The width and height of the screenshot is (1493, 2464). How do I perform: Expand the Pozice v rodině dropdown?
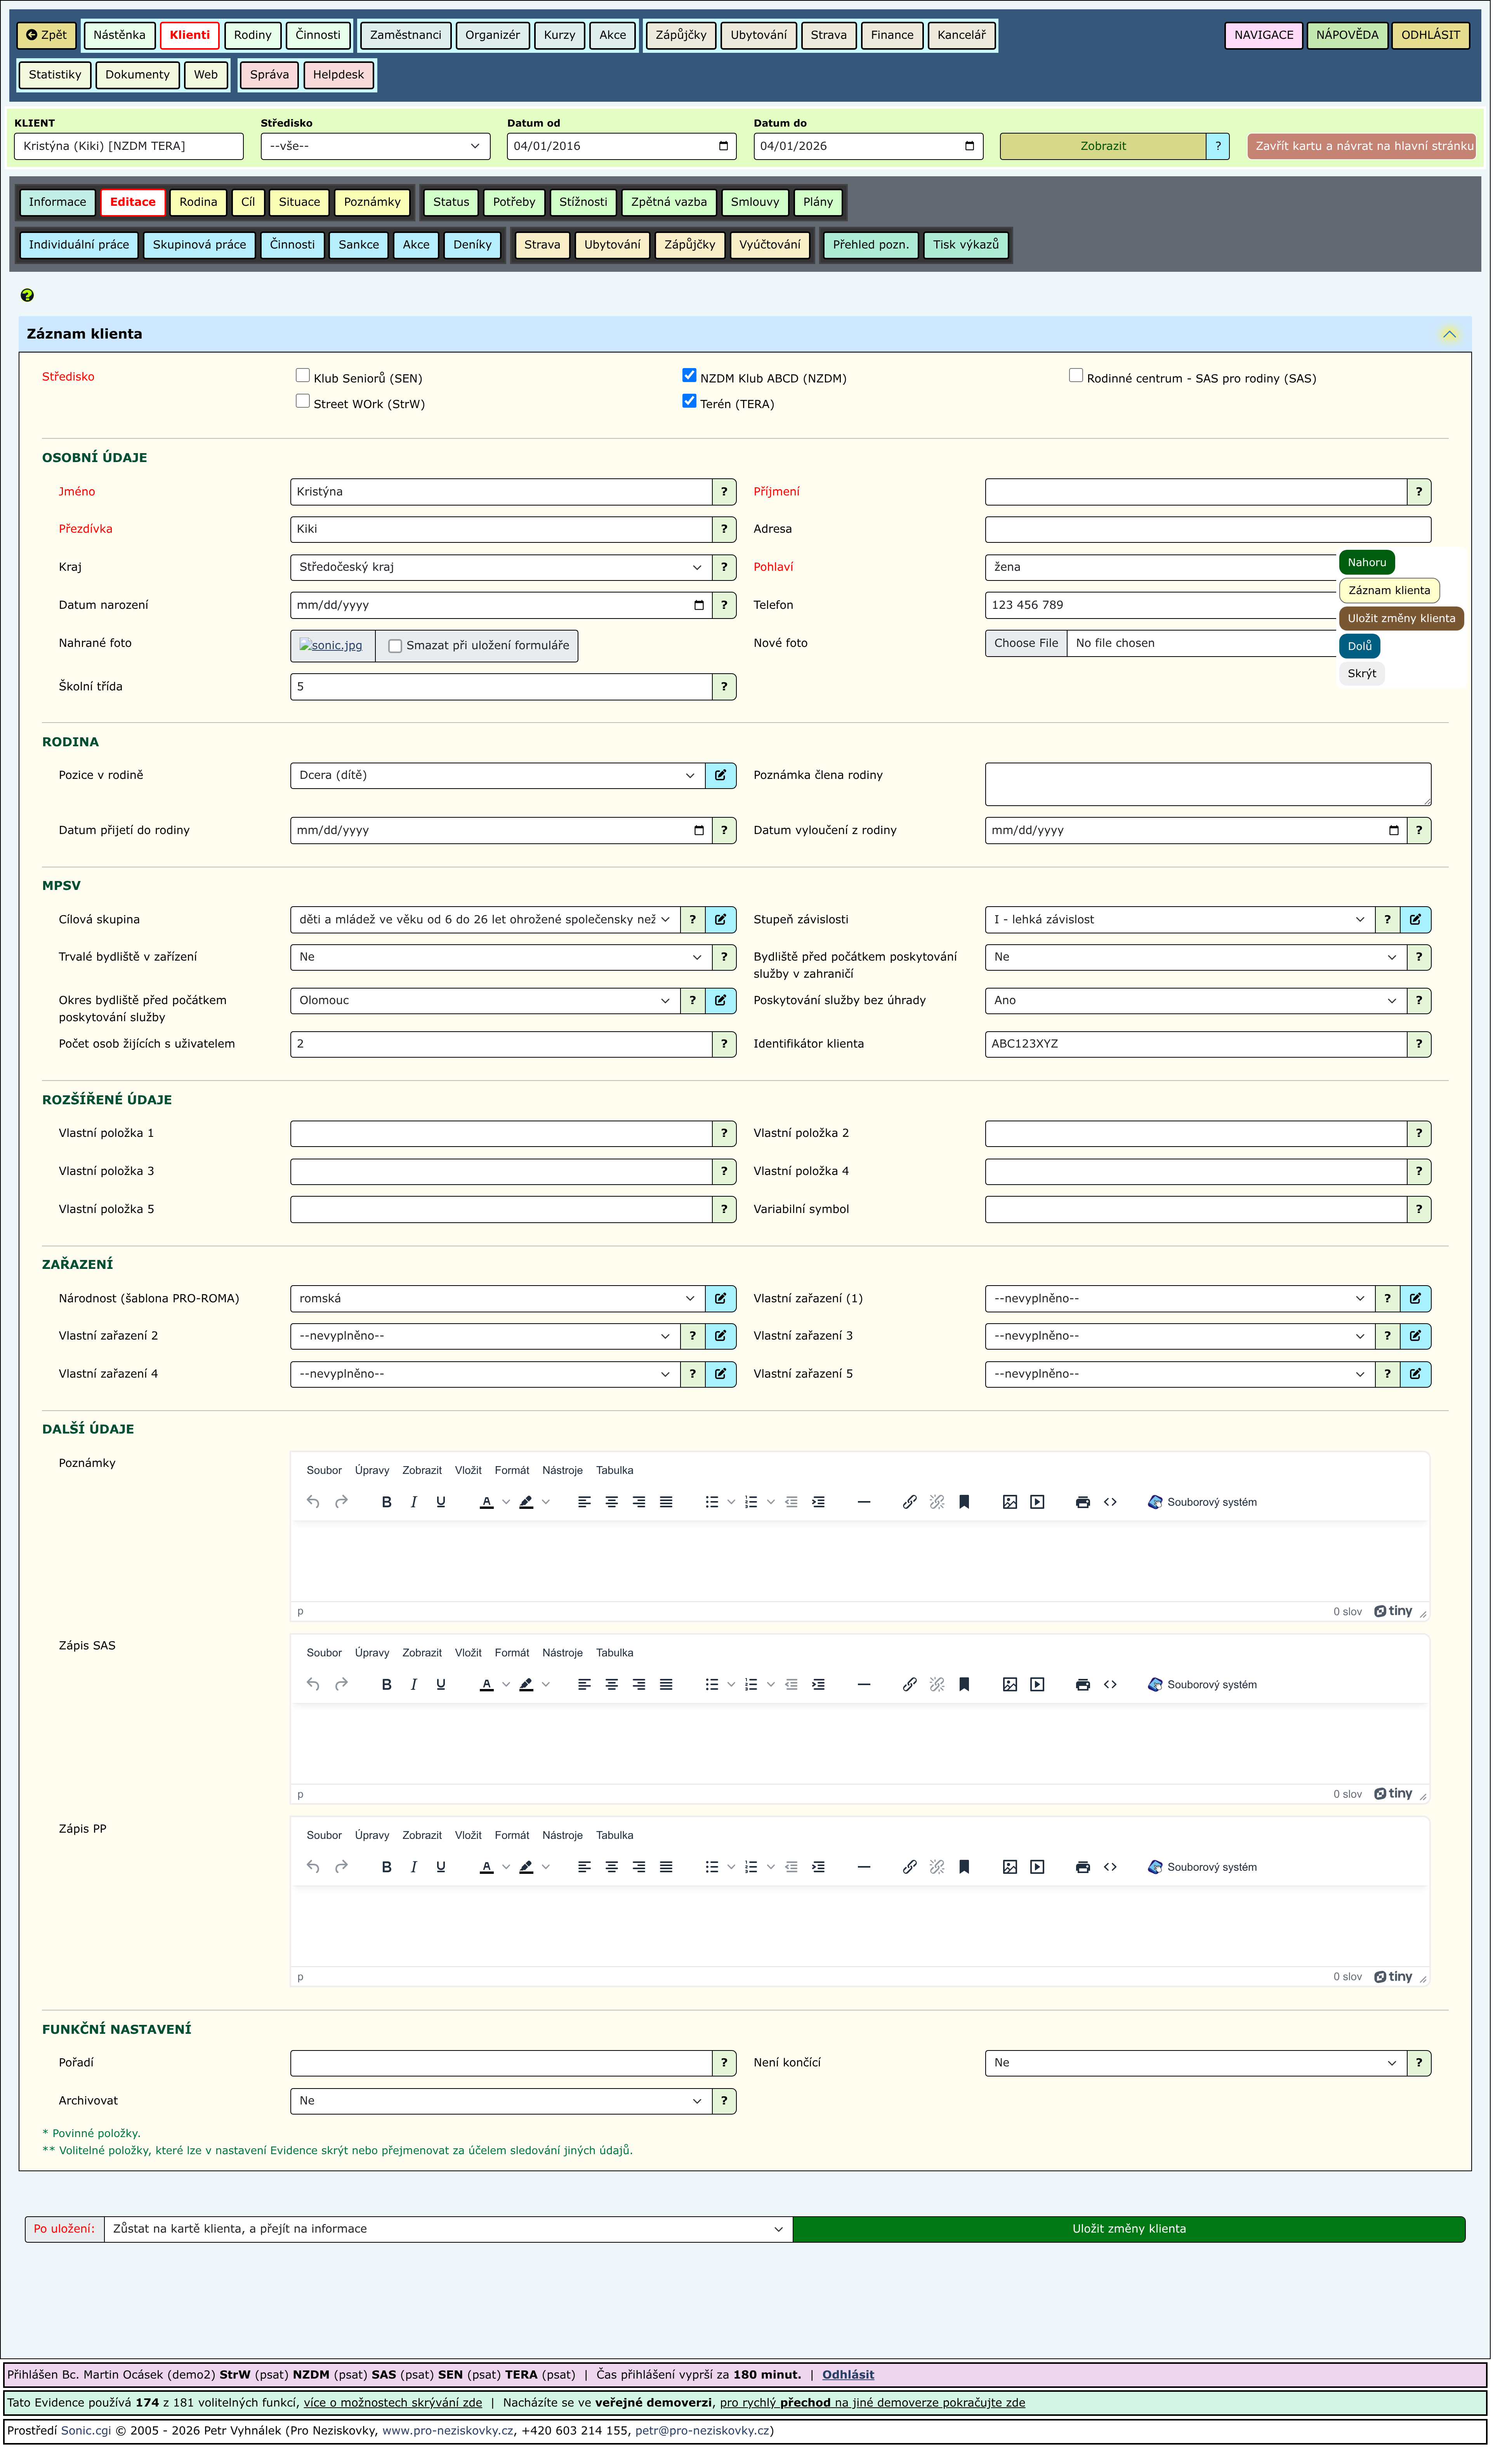pos(498,776)
